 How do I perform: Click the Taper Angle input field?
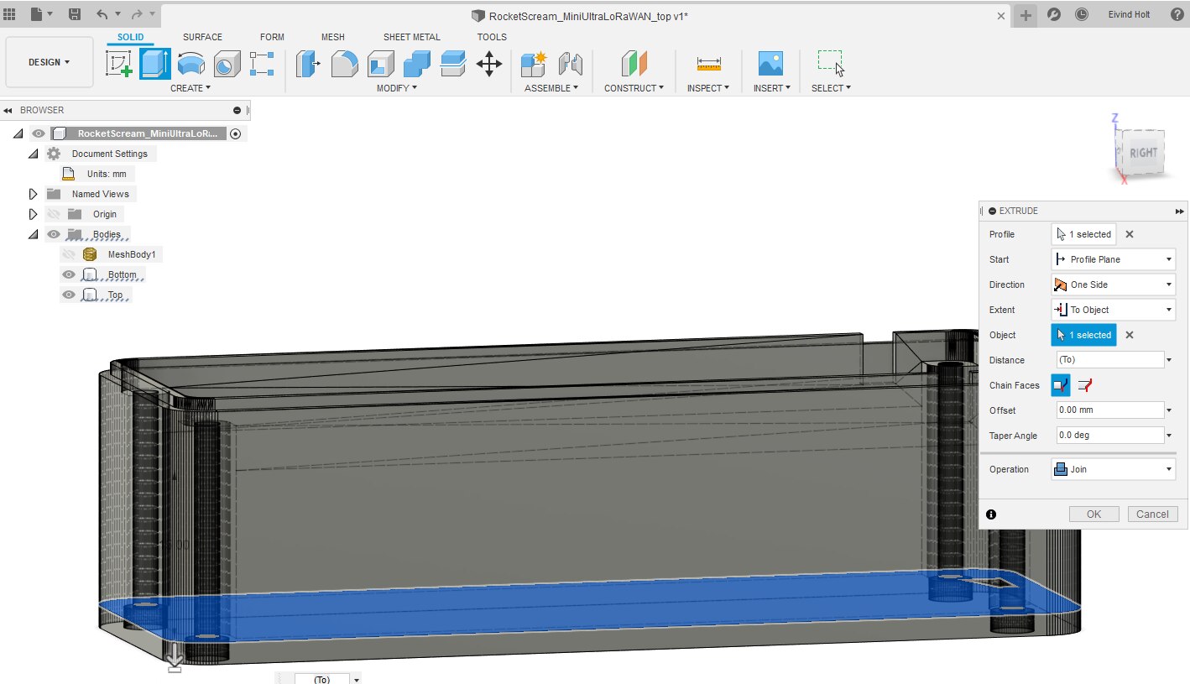1108,436
